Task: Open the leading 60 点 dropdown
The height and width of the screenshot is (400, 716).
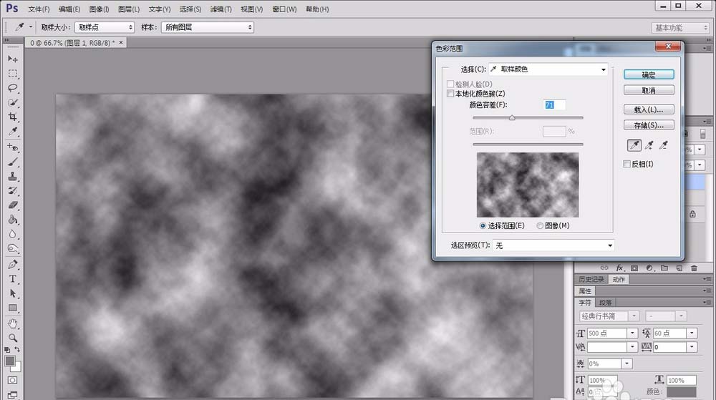Action: [x=692, y=333]
